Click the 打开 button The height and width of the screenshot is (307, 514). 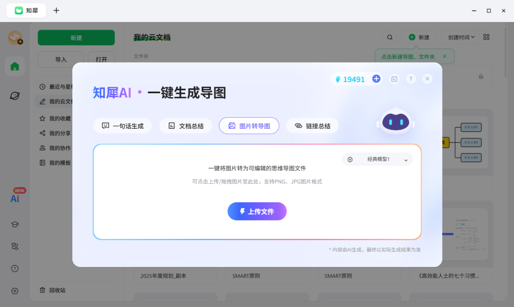tap(101, 59)
